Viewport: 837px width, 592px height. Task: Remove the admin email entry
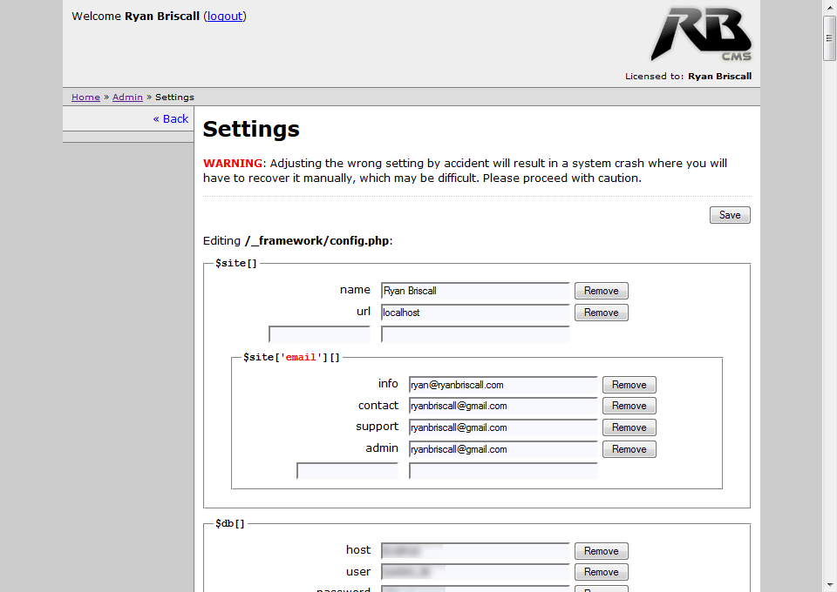pyautogui.click(x=629, y=449)
